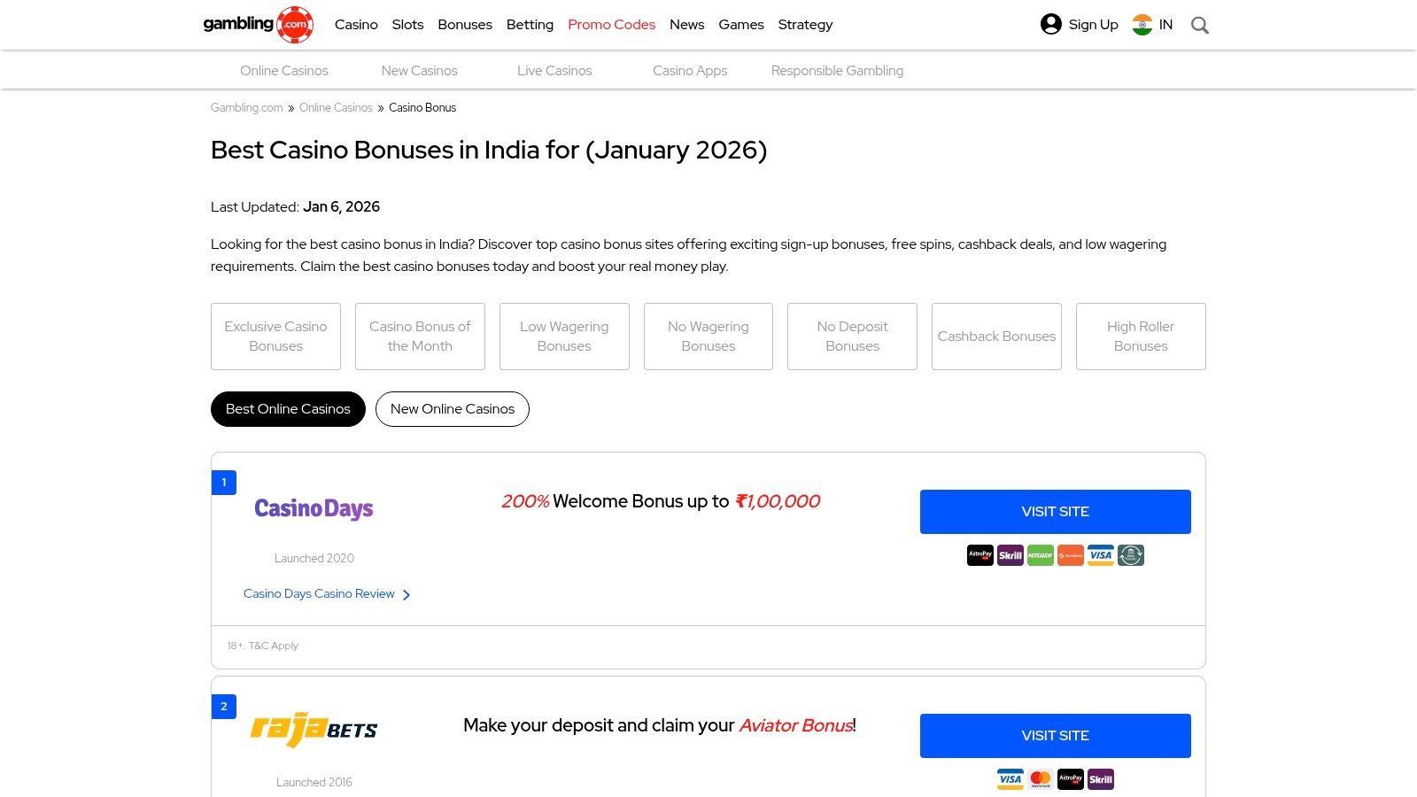Screen dimensions: 1417x797
Task: Expand the Casino Days Casino Review arrow
Action: [x=407, y=595]
